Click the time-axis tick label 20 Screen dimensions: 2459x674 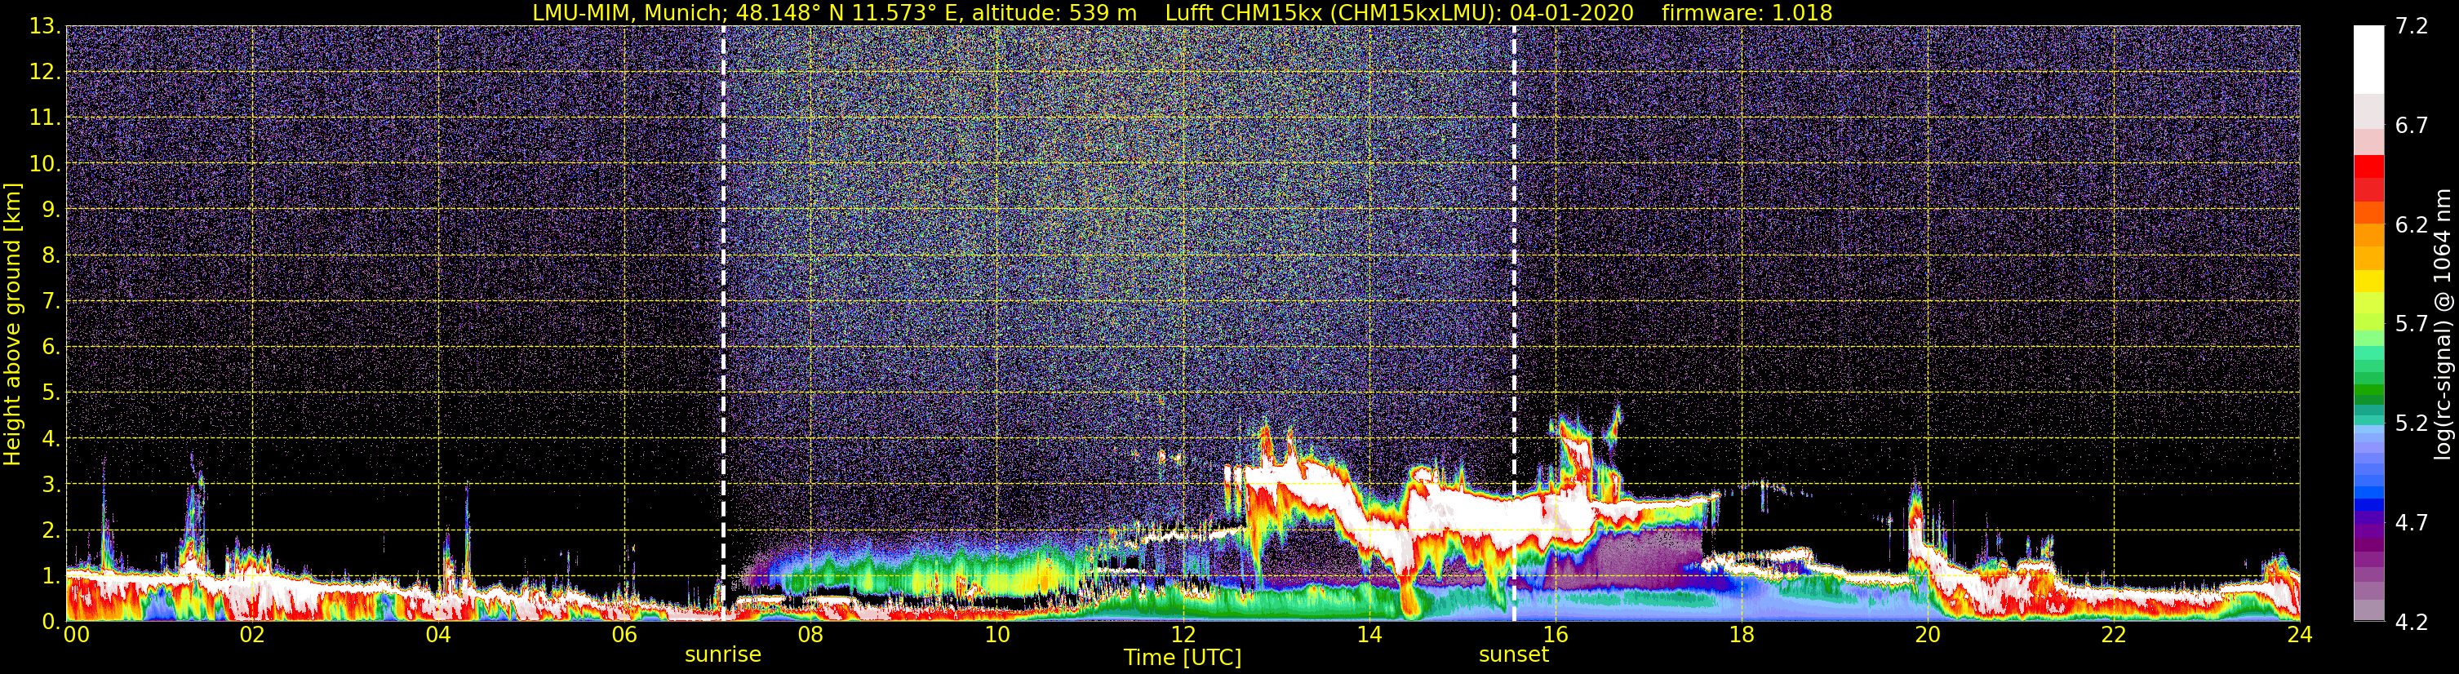pyautogui.click(x=1928, y=636)
